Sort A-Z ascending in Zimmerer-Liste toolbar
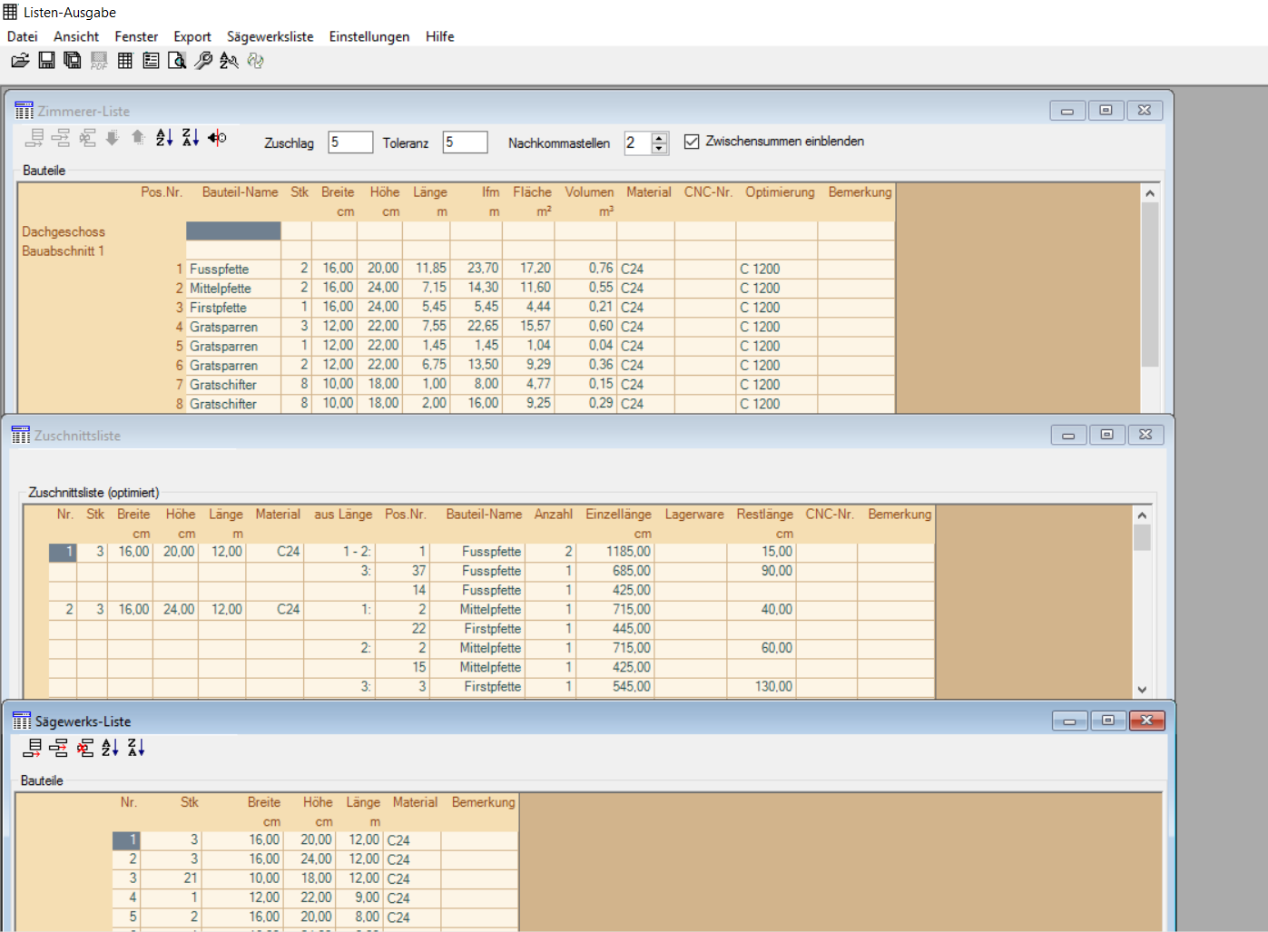Image resolution: width=1268 pixels, height=932 pixels. click(x=164, y=138)
